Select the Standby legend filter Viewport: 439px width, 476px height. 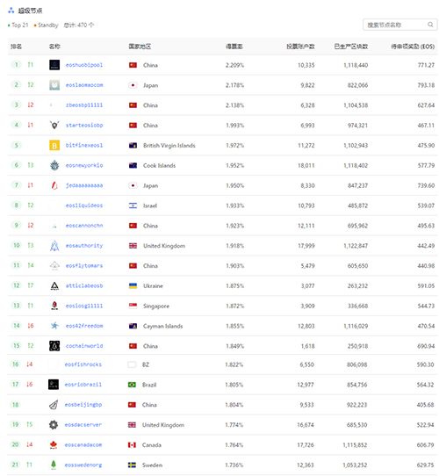point(46,25)
